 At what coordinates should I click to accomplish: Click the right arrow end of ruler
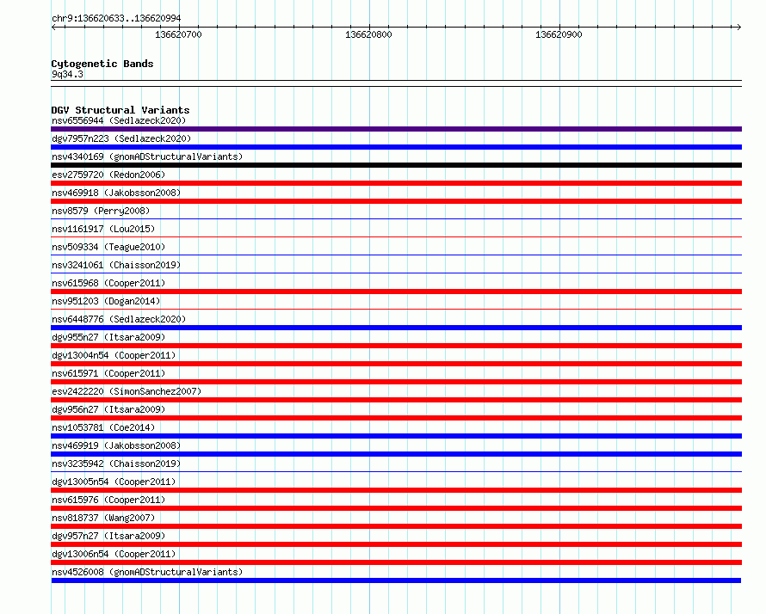coord(739,28)
